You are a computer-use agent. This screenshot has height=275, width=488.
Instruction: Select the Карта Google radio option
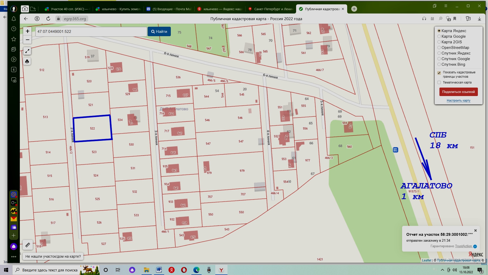coord(439,36)
